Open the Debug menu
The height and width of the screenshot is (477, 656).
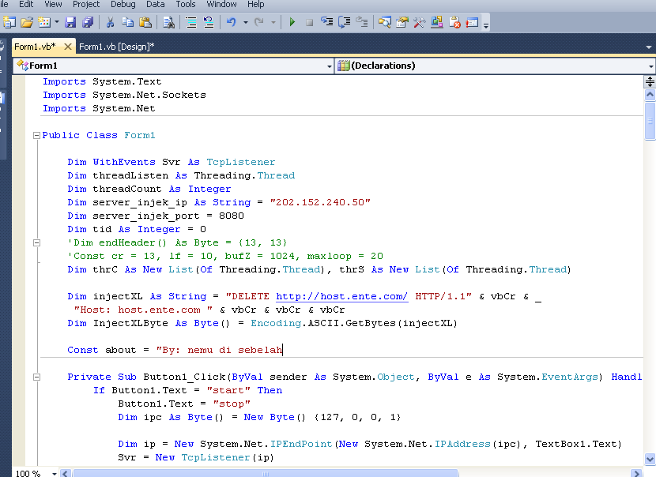(x=123, y=4)
